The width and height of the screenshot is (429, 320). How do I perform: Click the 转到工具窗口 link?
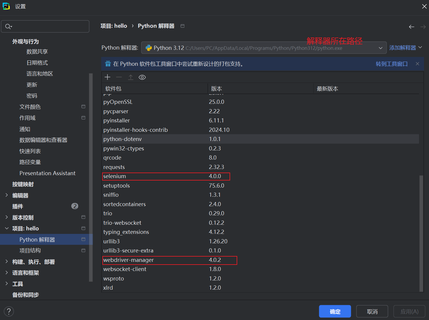[392, 64]
